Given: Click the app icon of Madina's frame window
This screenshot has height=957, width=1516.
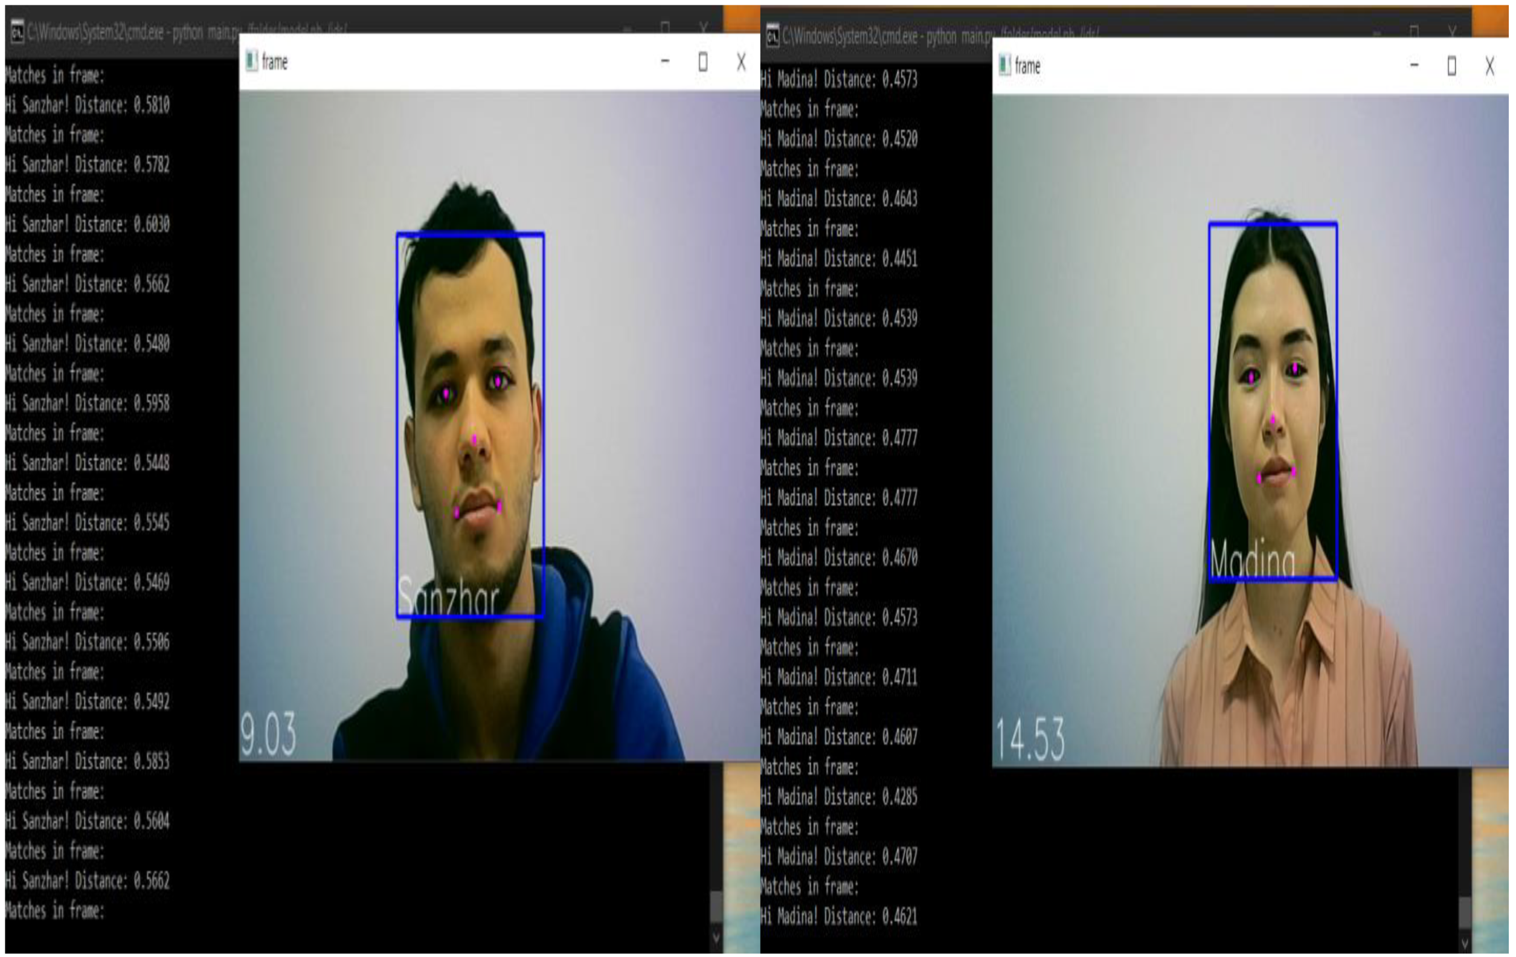Looking at the screenshot, I should pyautogui.click(x=1005, y=65).
